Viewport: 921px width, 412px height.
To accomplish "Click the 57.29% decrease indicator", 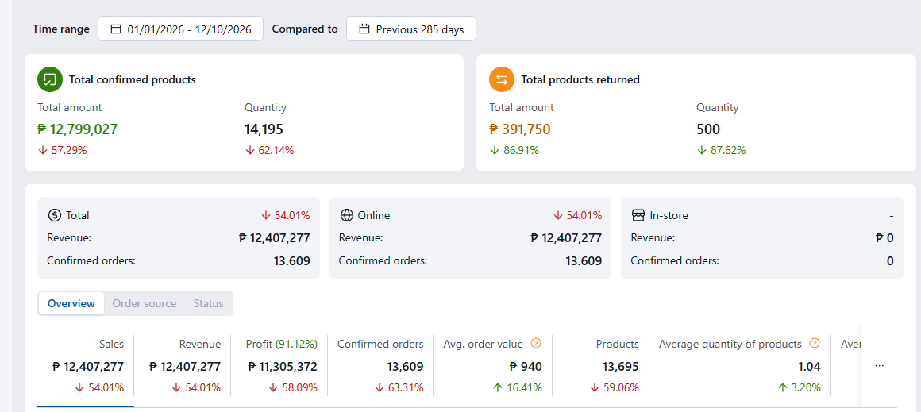I will click(x=62, y=150).
